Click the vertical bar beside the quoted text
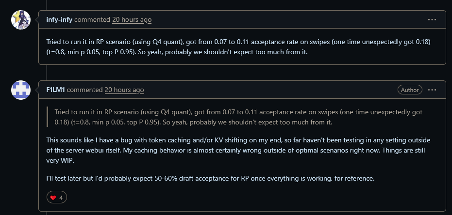 click(x=47, y=117)
